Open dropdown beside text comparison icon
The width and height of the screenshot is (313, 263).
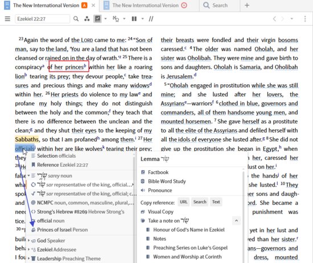124,19
